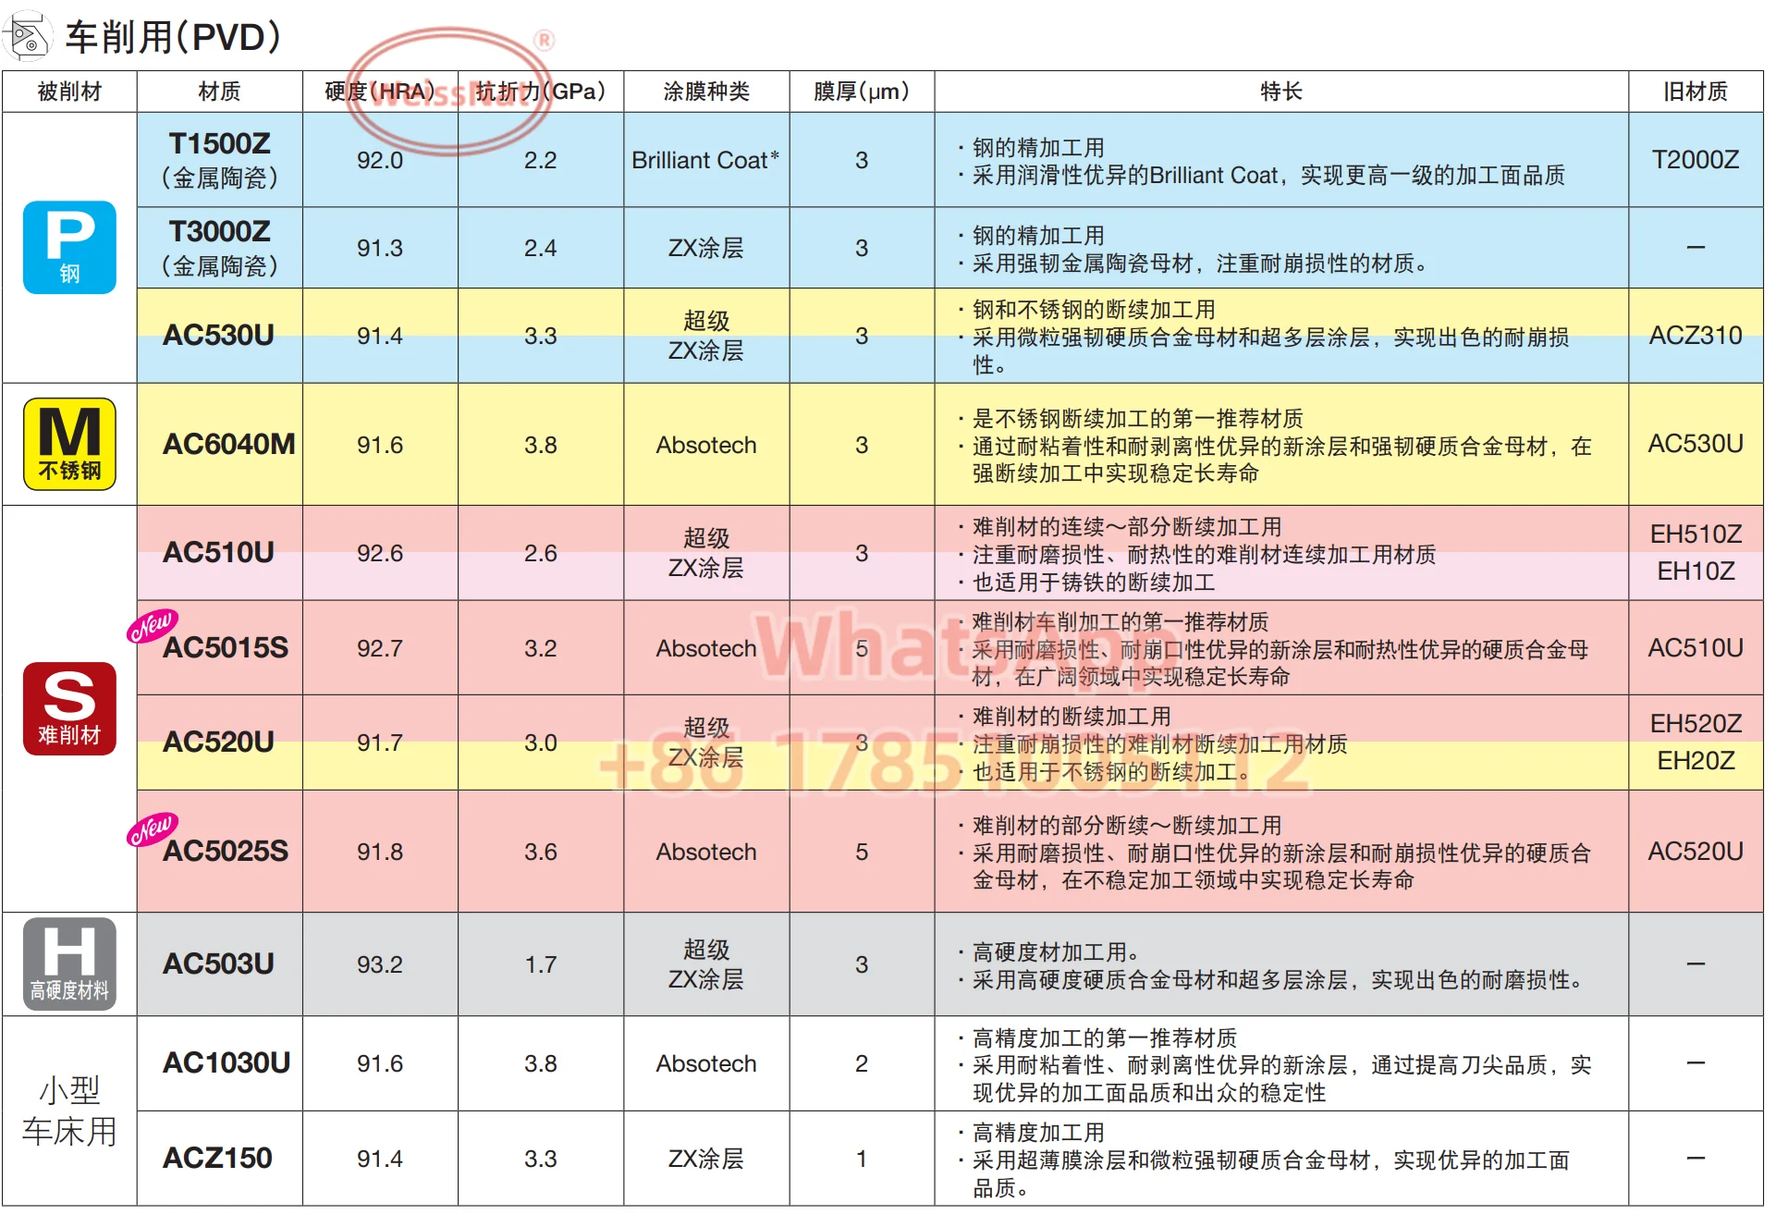Click strength value 3.6 for AC5025S
This screenshot has height=1215, width=1776.
point(541,852)
